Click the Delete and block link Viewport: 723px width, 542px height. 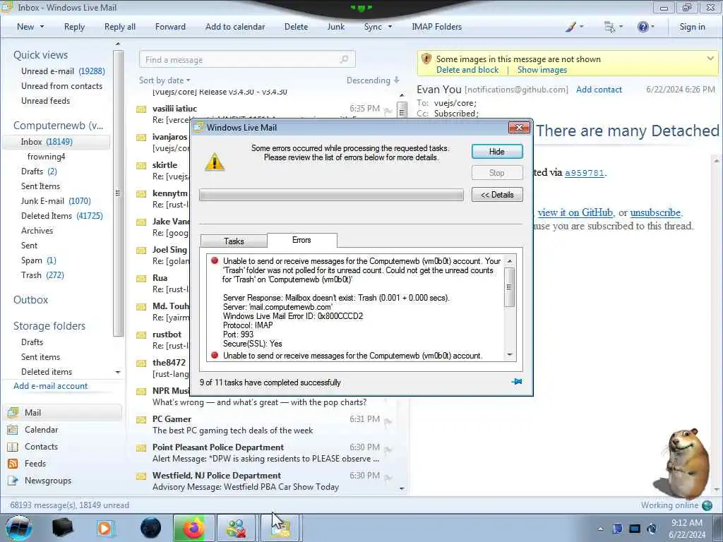pyautogui.click(x=467, y=70)
